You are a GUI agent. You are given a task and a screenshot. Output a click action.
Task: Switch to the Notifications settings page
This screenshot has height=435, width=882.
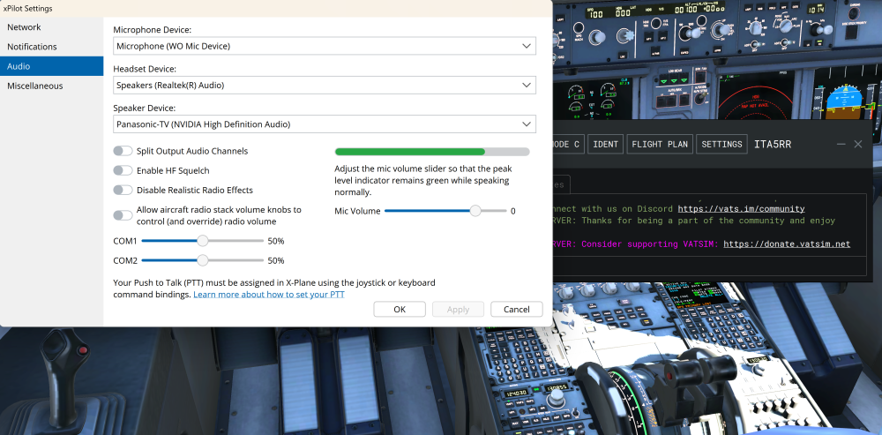pyautogui.click(x=32, y=47)
